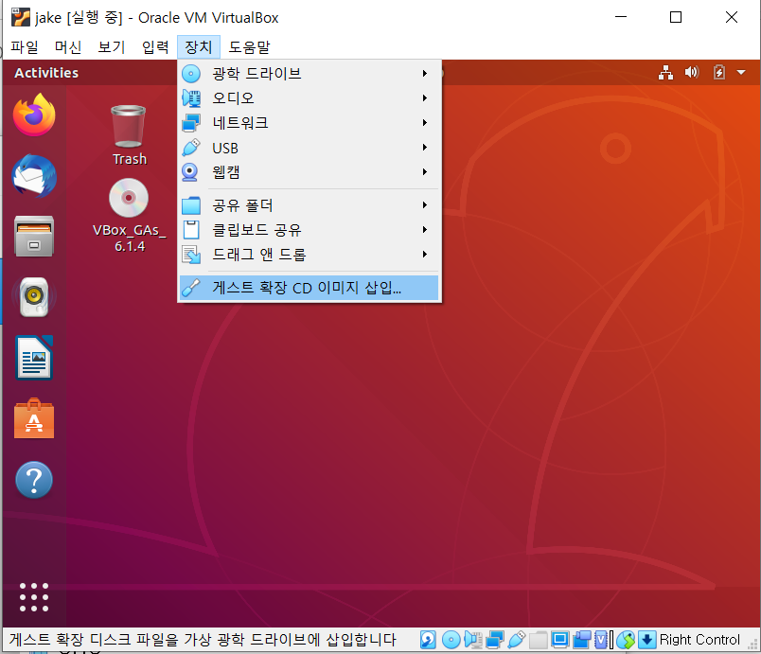This screenshot has width=761, height=654.
Task: Click the recording status bar icon
Action: pyautogui.click(x=581, y=640)
